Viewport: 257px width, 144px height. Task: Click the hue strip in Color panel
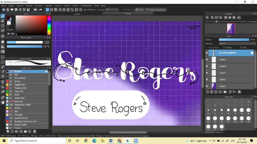(49, 25)
